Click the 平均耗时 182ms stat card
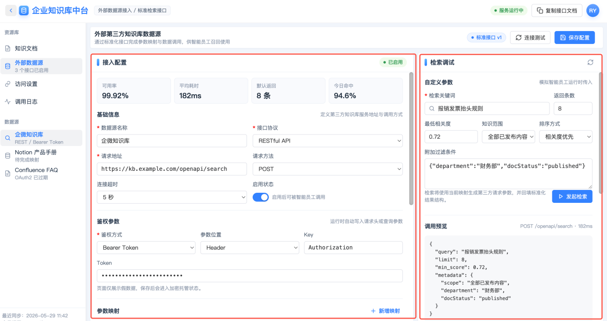Viewport: 607px width, 321px height. pos(211,91)
